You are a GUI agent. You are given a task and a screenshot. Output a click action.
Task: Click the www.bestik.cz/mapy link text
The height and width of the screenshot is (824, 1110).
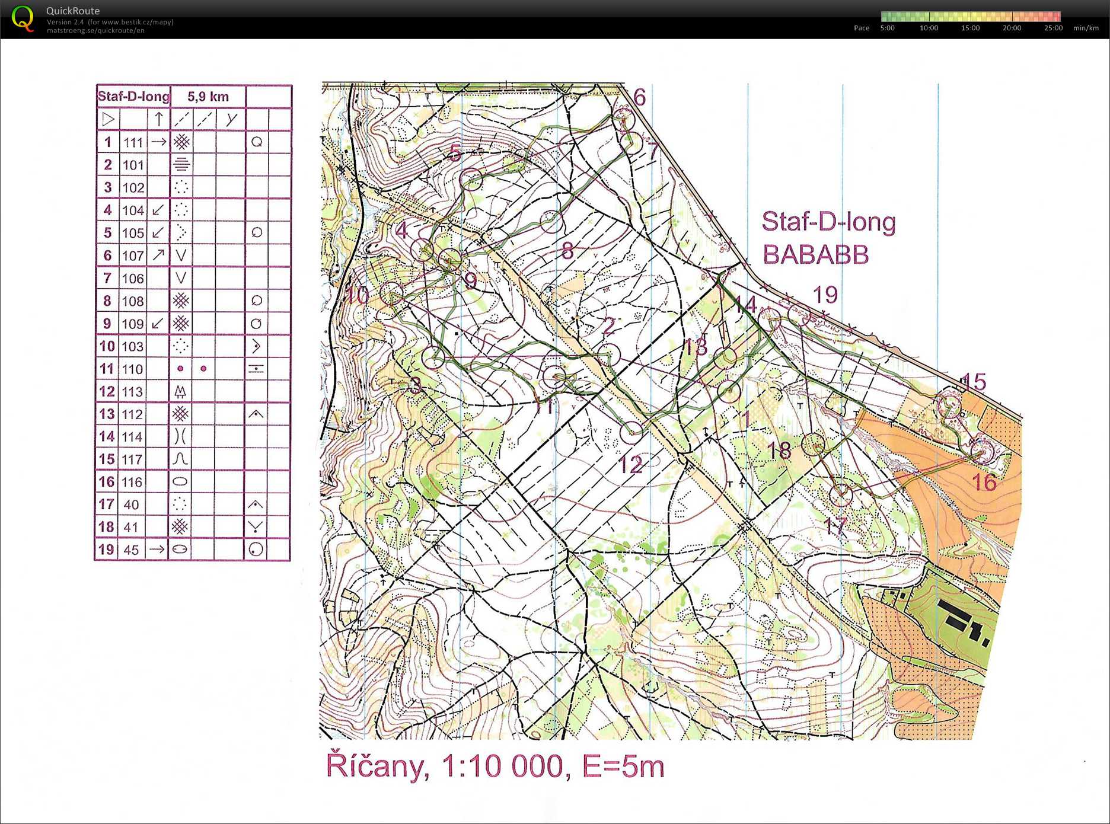[x=136, y=22]
